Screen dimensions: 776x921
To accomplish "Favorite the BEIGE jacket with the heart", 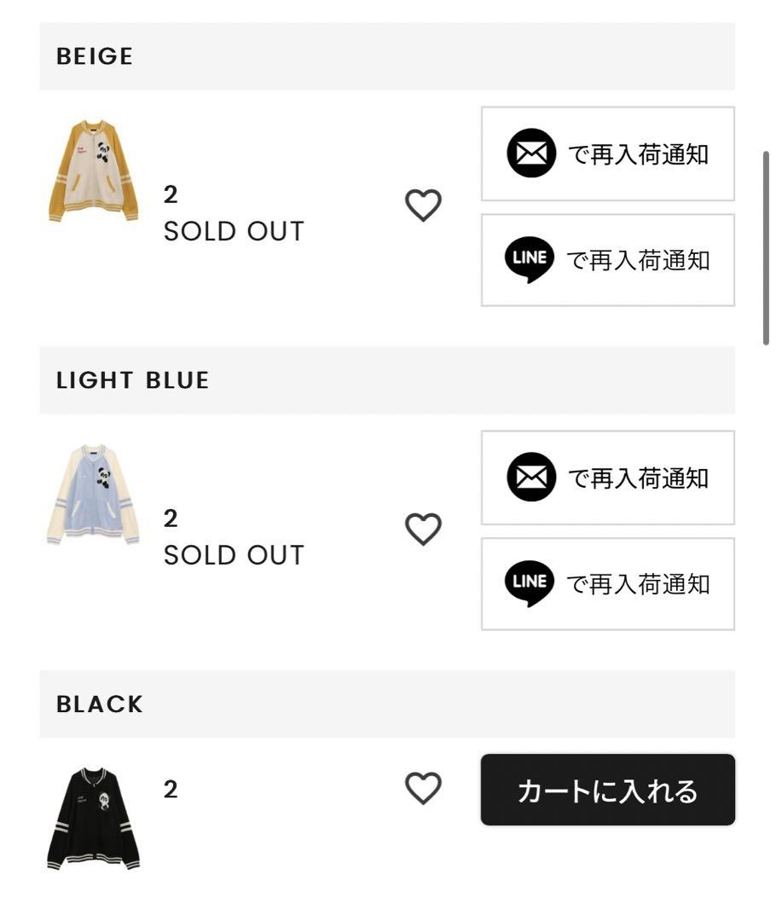I will [423, 206].
